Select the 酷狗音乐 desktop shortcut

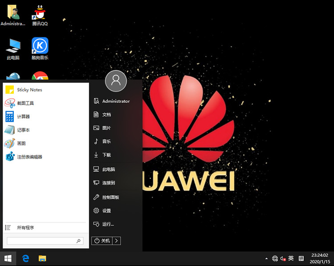pyautogui.click(x=40, y=49)
